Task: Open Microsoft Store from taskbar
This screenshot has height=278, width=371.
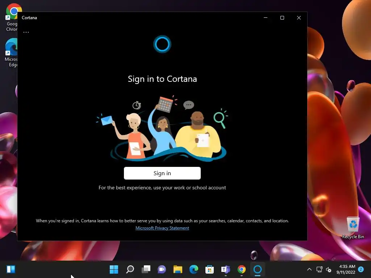Action: pyautogui.click(x=209, y=269)
